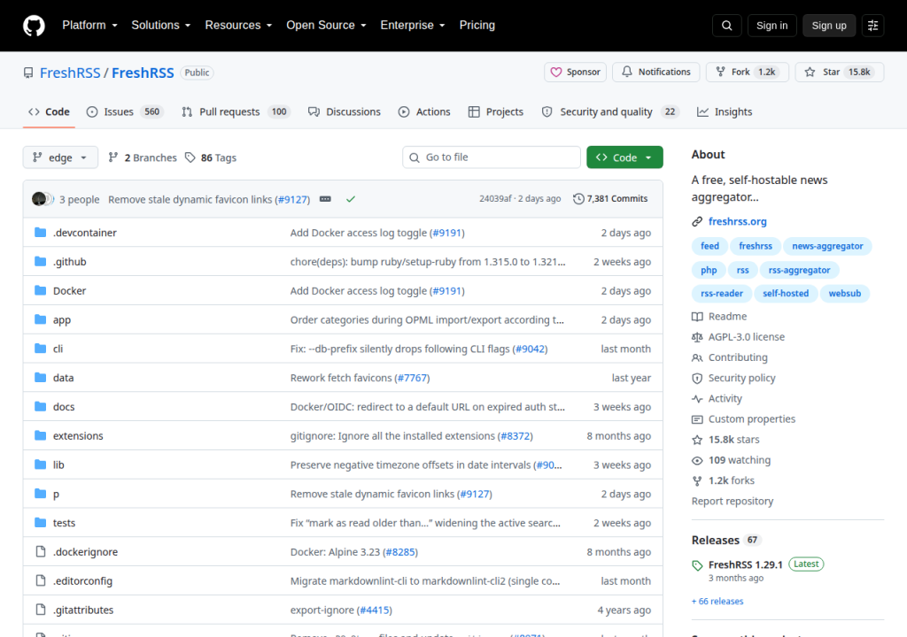
Task: Select the websub topic tag
Action: 844,294
